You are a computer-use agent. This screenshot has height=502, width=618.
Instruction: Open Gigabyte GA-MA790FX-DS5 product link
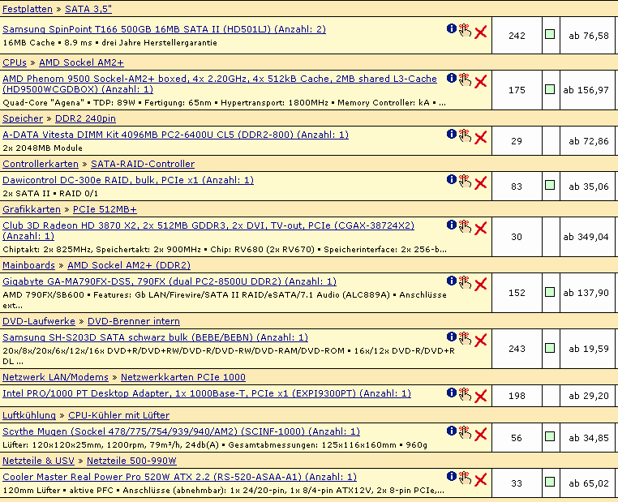[x=170, y=281]
